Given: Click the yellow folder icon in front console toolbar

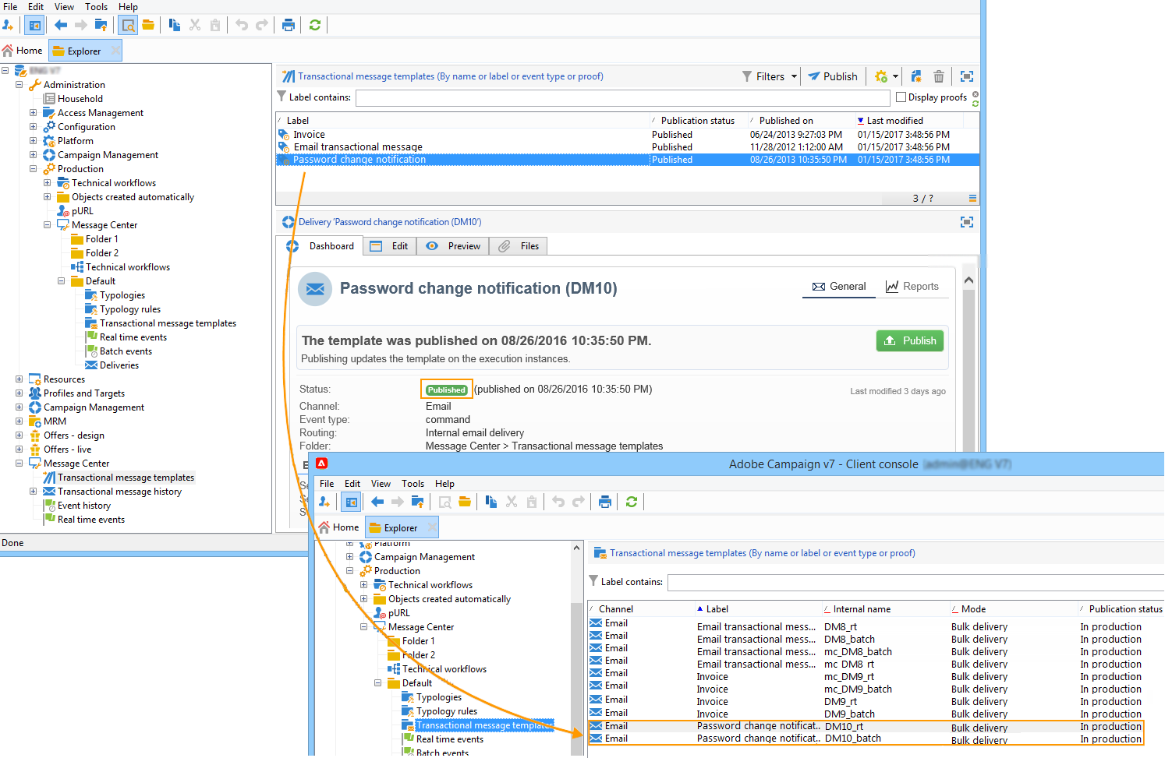Looking at the screenshot, I should (x=465, y=502).
